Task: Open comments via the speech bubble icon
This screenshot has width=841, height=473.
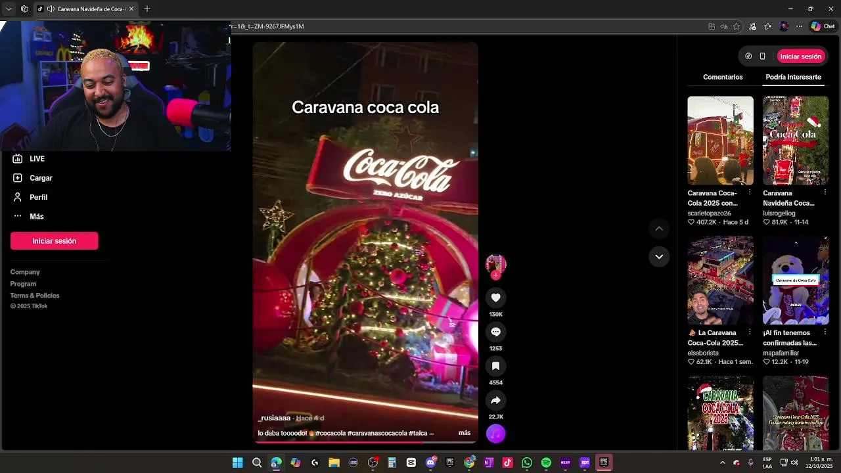Action: (495, 332)
